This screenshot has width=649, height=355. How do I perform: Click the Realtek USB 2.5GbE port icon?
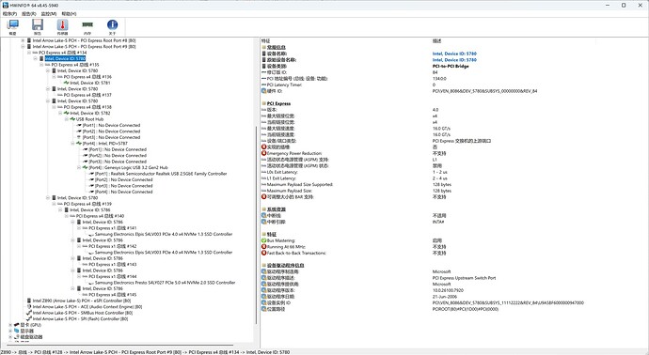[x=91, y=174]
